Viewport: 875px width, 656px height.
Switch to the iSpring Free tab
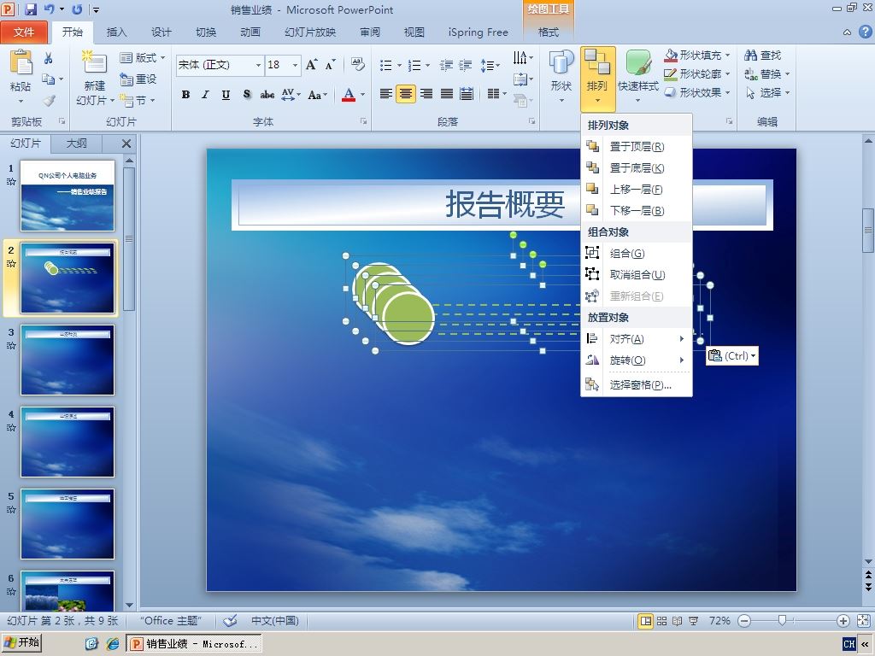point(479,32)
